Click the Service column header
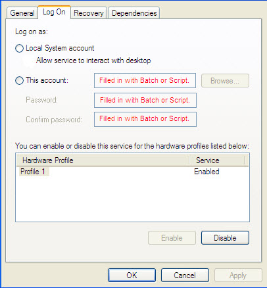This screenshot has height=288, width=267. point(217,160)
